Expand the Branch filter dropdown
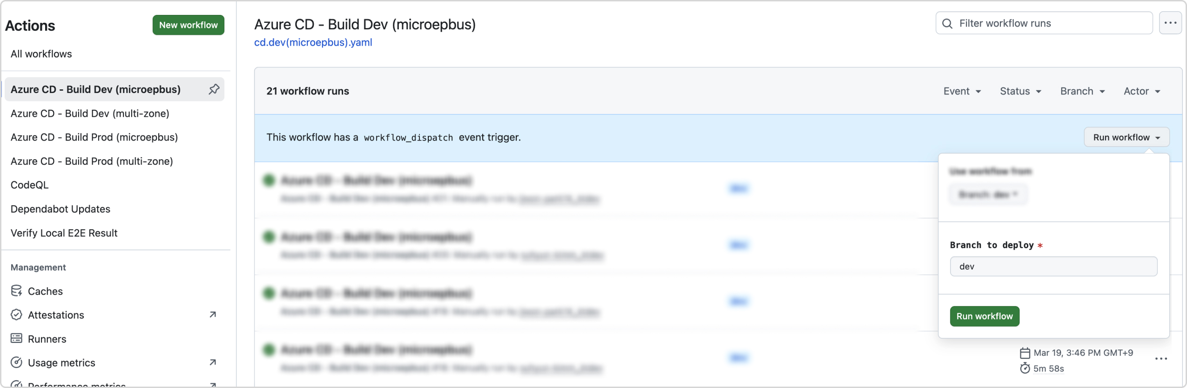Screen dimensions: 1187x388 coord(1082,91)
